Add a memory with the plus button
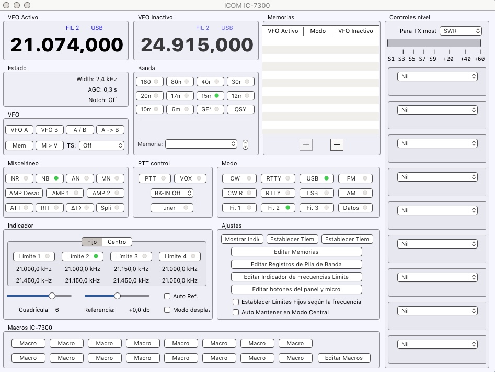The width and height of the screenshot is (495, 372). pyautogui.click(x=337, y=145)
